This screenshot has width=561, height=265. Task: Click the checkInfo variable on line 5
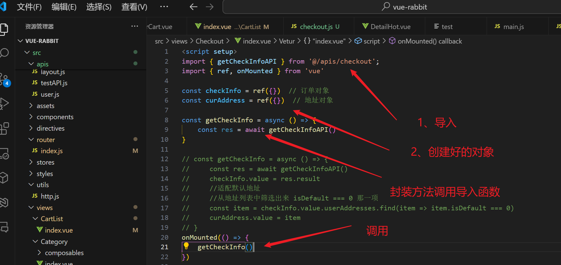(x=223, y=91)
